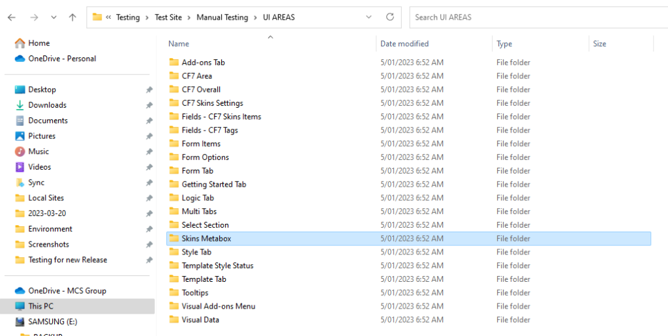Click the Up one level arrow
Screen dimensions: 668x336
72,18
